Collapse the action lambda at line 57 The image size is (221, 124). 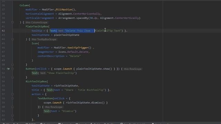12,94
